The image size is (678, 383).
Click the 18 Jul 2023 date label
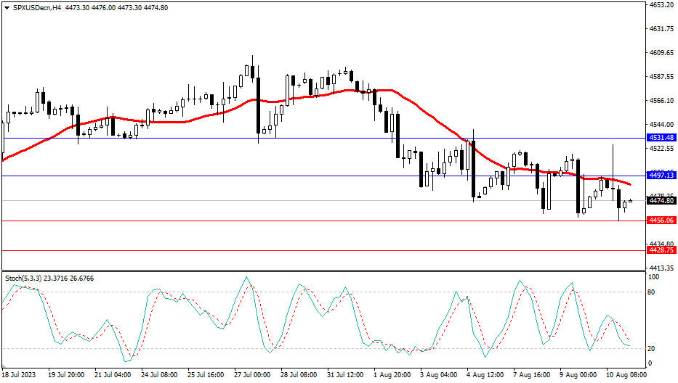19,375
